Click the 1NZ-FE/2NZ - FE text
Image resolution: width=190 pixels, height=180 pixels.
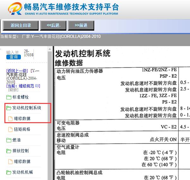159,70
